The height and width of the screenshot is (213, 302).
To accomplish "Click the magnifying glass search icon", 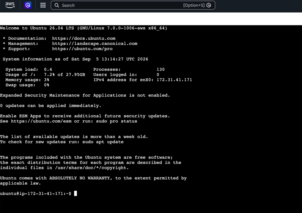I will tap(57, 5).
